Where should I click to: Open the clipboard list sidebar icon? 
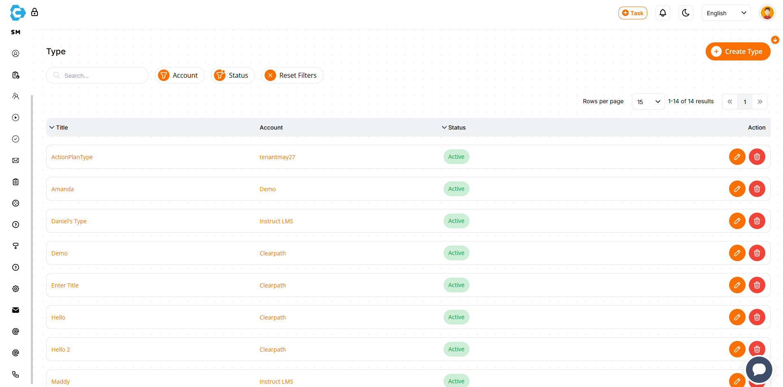[16, 182]
